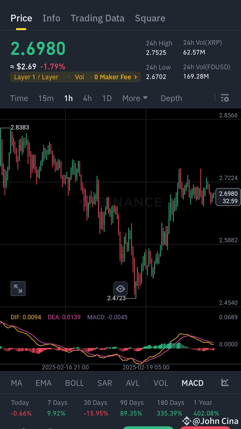Screen dimensions: 241x429
Task: Select 1D chart interval
Action: coord(107,98)
